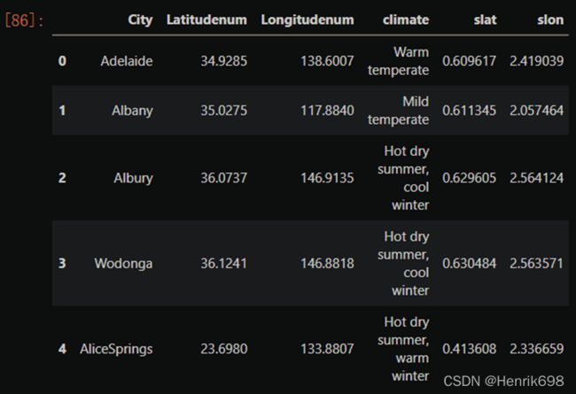This screenshot has height=394, width=576.
Task: Click slon value 2.563571
Action: [x=536, y=263]
